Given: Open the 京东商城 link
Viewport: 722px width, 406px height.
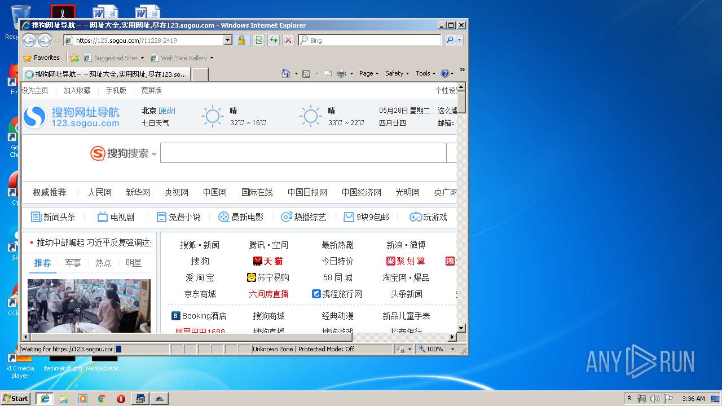Looking at the screenshot, I should [200, 294].
